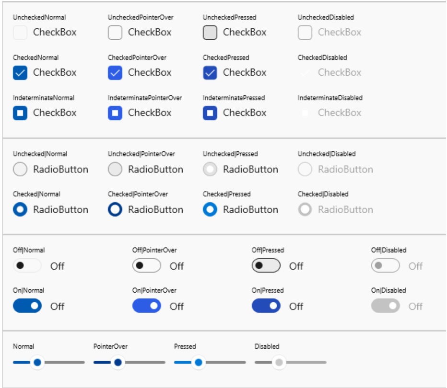Check the UncheckedNormal checkbox
Image resolution: width=447 pixels, height=388 pixels.
(x=20, y=33)
